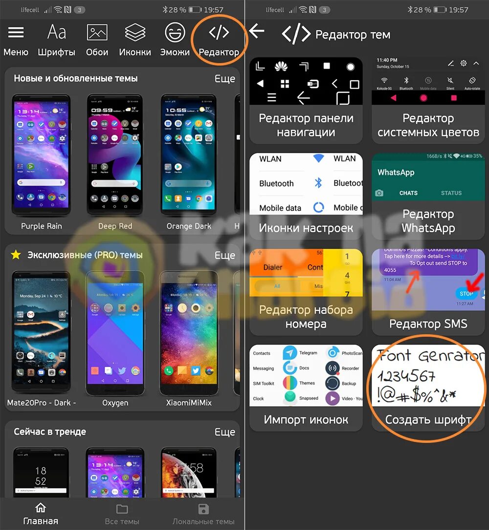
Task: Switch to the Все темы tab
Action: click(x=122, y=514)
